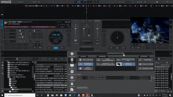This screenshot has width=173, height=97.
Task: Toggle the Código de Tiempo input
Action: [145, 64]
